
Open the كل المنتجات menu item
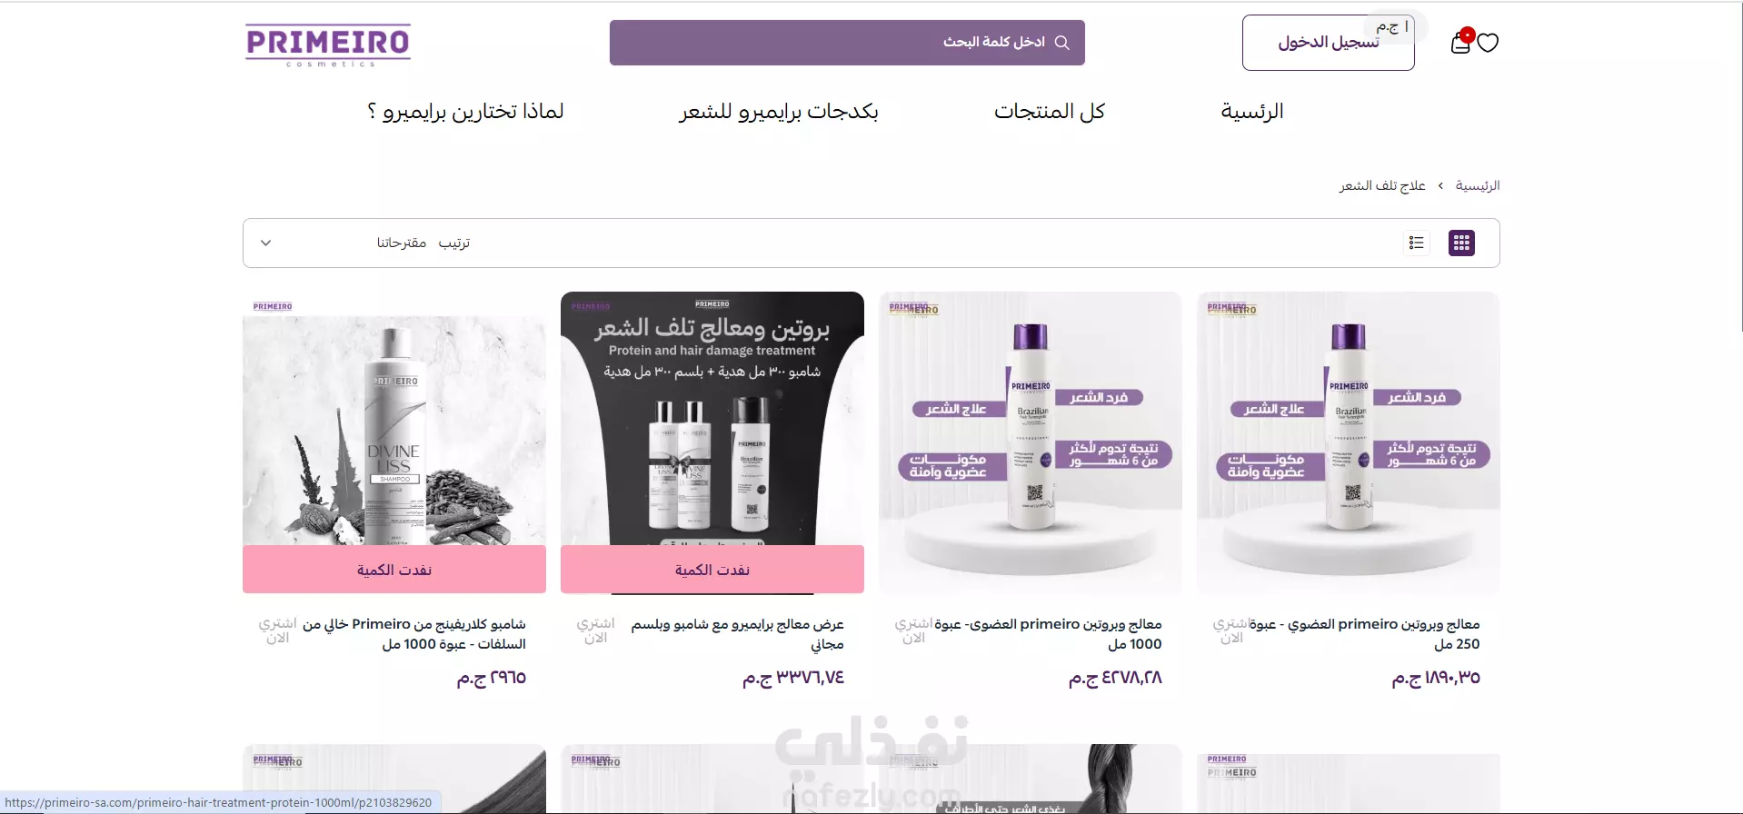click(1049, 111)
